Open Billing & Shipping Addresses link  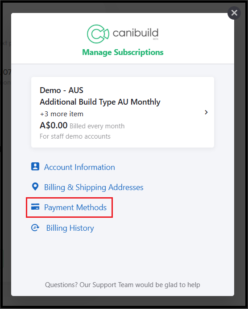click(x=94, y=187)
